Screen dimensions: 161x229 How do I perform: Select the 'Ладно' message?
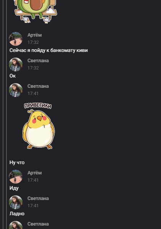point(17,214)
